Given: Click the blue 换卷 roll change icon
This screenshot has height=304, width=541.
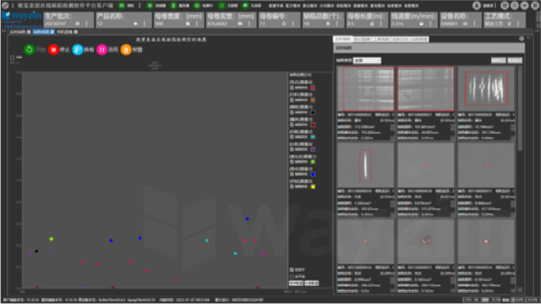Looking at the screenshot, I should 77,50.
